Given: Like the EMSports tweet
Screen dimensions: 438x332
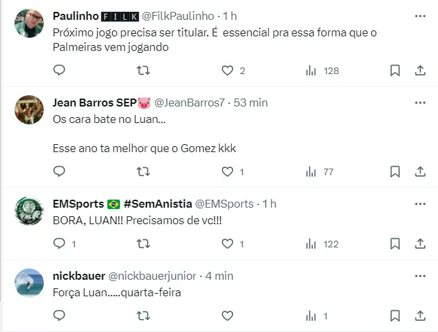Looking at the screenshot, I should click(227, 243).
